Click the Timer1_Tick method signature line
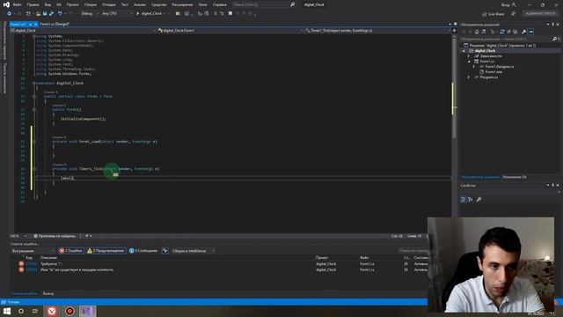The width and height of the screenshot is (563, 317). (x=106, y=168)
